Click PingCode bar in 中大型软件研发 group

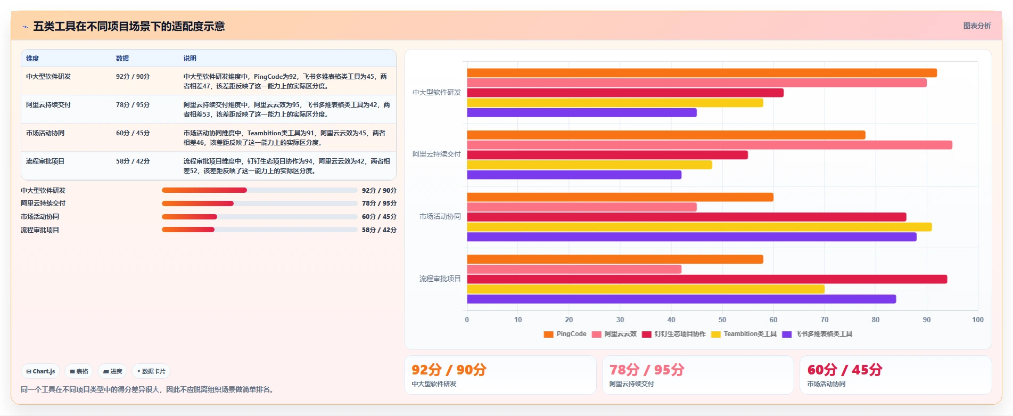[x=702, y=73]
